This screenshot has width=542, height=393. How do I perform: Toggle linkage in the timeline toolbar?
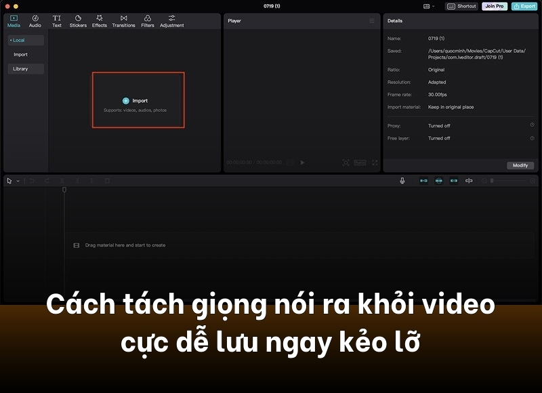[x=453, y=180]
